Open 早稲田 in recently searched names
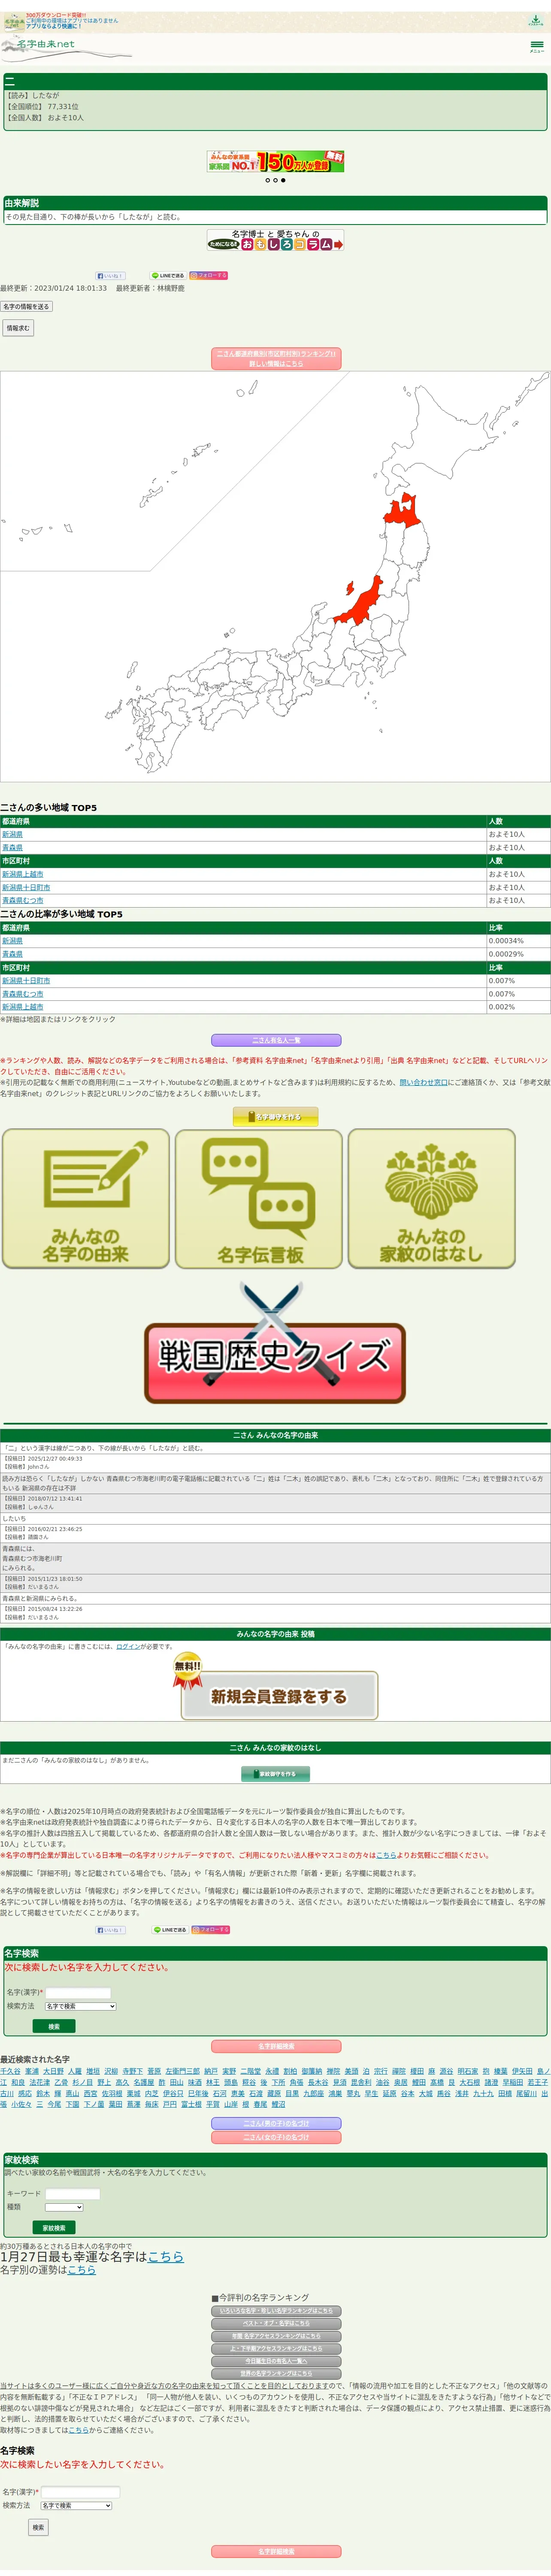 click(512, 2082)
